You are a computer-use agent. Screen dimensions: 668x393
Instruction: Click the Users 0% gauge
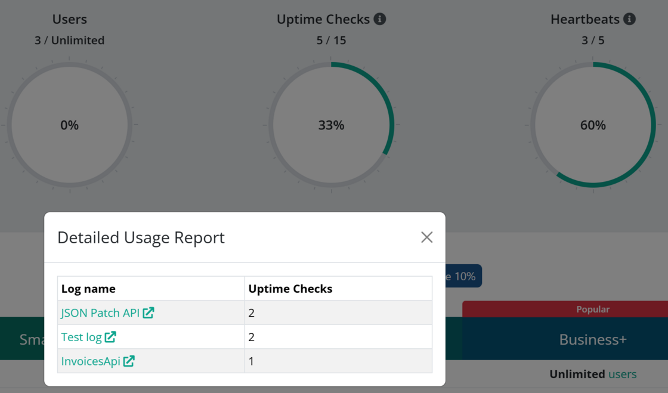point(69,125)
